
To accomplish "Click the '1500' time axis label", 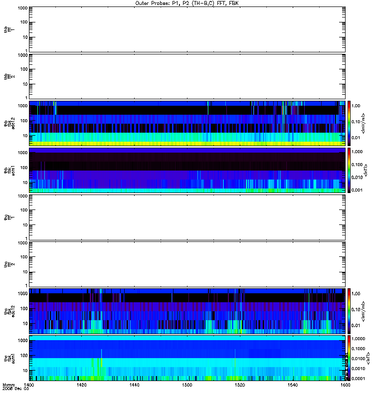I will point(187,385).
